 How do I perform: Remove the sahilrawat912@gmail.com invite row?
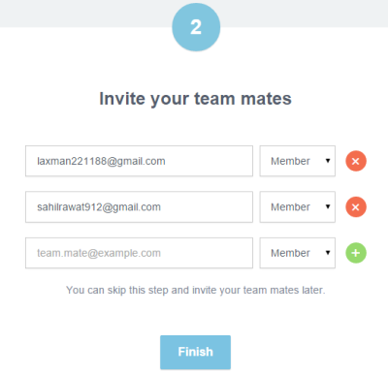pyautogui.click(x=356, y=206)
